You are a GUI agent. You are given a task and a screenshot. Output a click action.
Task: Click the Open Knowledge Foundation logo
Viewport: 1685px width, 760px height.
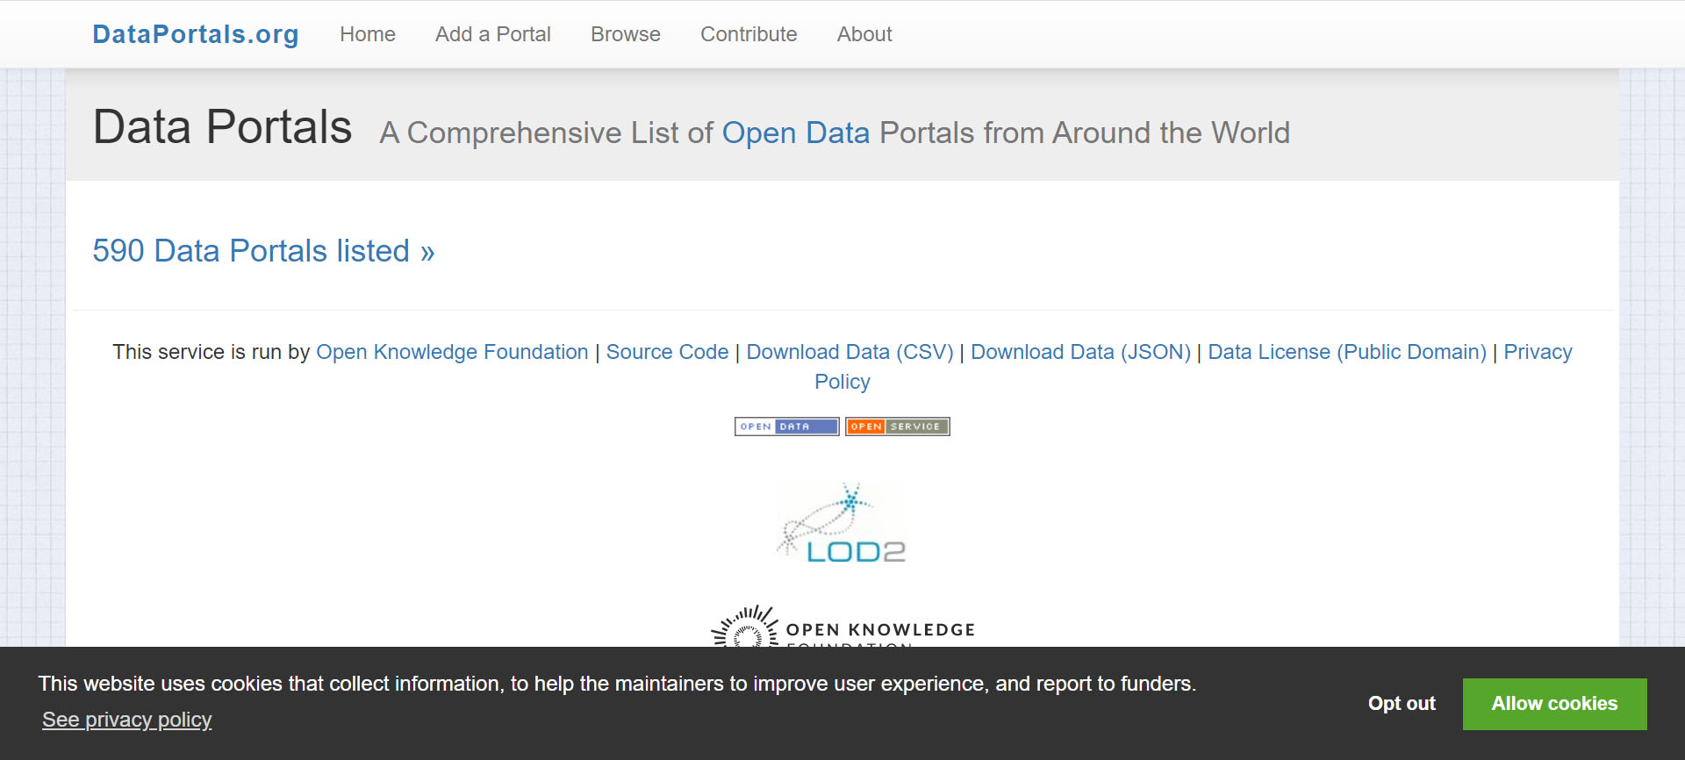(x=842, y=628)
